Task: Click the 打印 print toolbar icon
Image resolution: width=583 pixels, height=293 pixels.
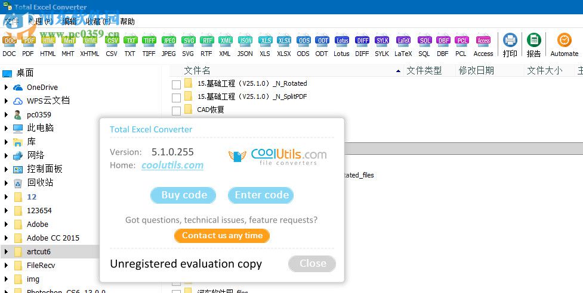Action: (x=510, y=40)
